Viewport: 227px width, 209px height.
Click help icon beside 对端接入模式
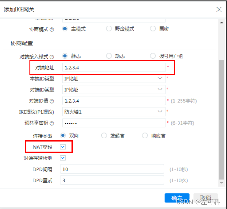tap(52, 57)
